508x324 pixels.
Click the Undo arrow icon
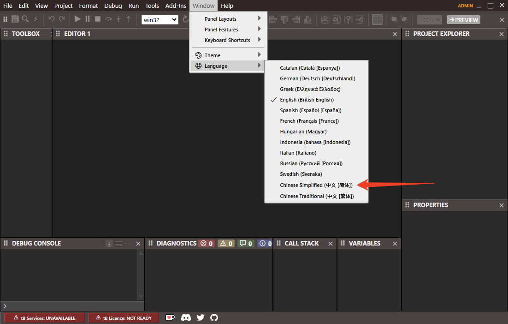52,19
